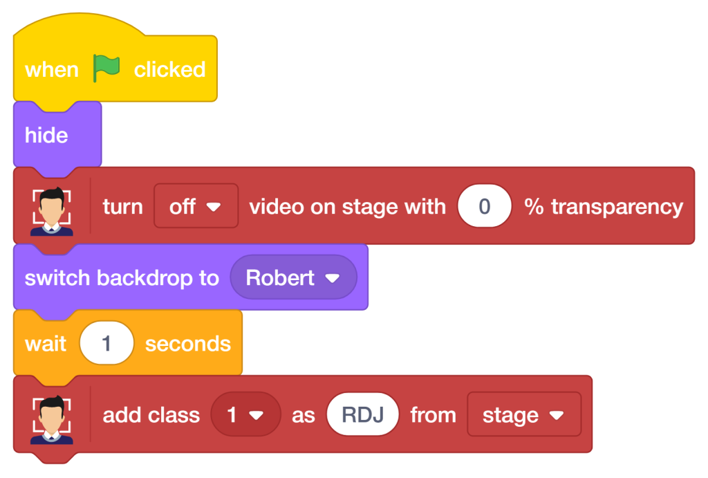Select face icon on add class block
Screen dimensions: 708x478
[x=51, y=419]
